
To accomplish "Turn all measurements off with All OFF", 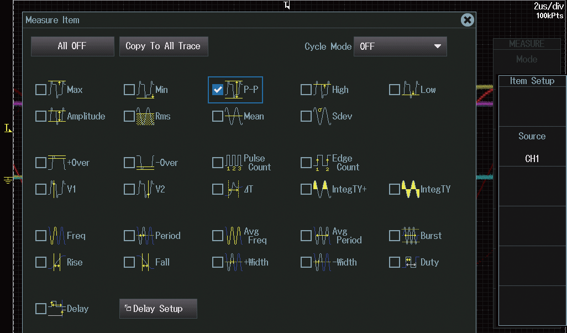I will 72,46.
